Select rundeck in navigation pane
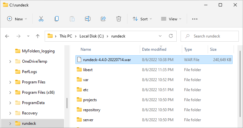 [29, 123]
